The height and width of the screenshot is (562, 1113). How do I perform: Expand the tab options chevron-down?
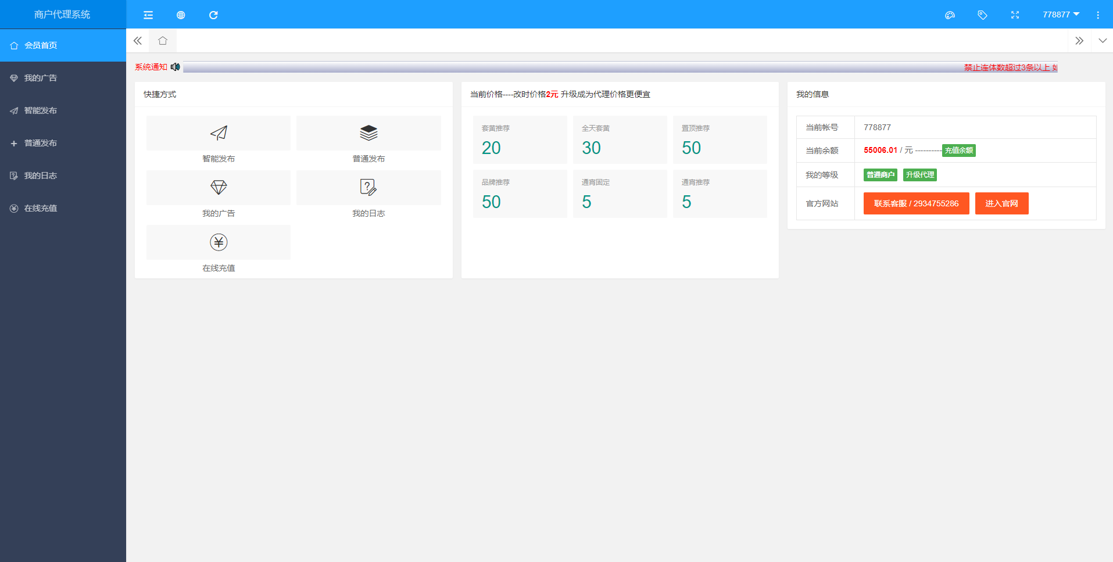[x=1102, y=41]
